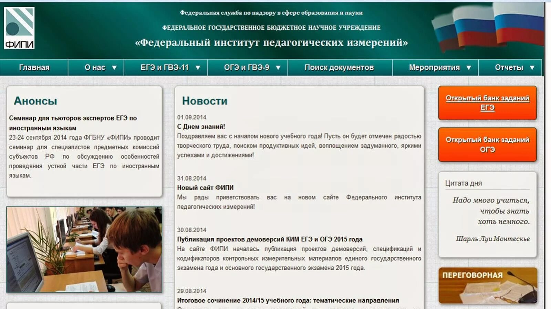The height and width of the screenshot is (309, 551).
Task: Open the Отчеты menu
Action: [509, 68]
